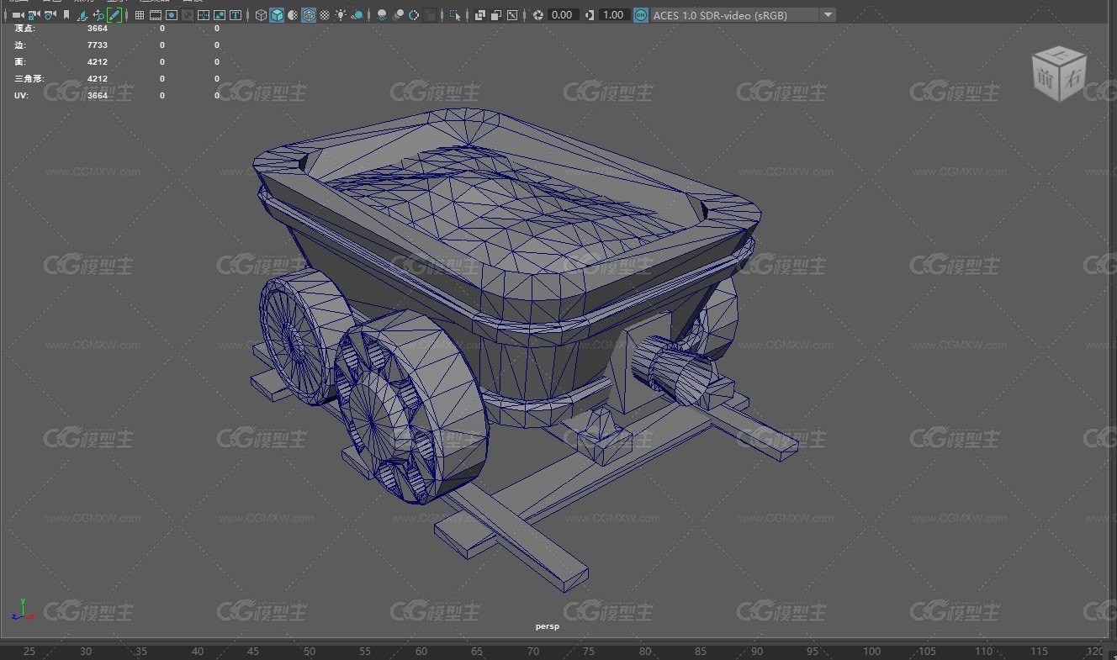Click the Use All Lights bulb icon
Screen dimensions: 1117x660
coord(340,15)
